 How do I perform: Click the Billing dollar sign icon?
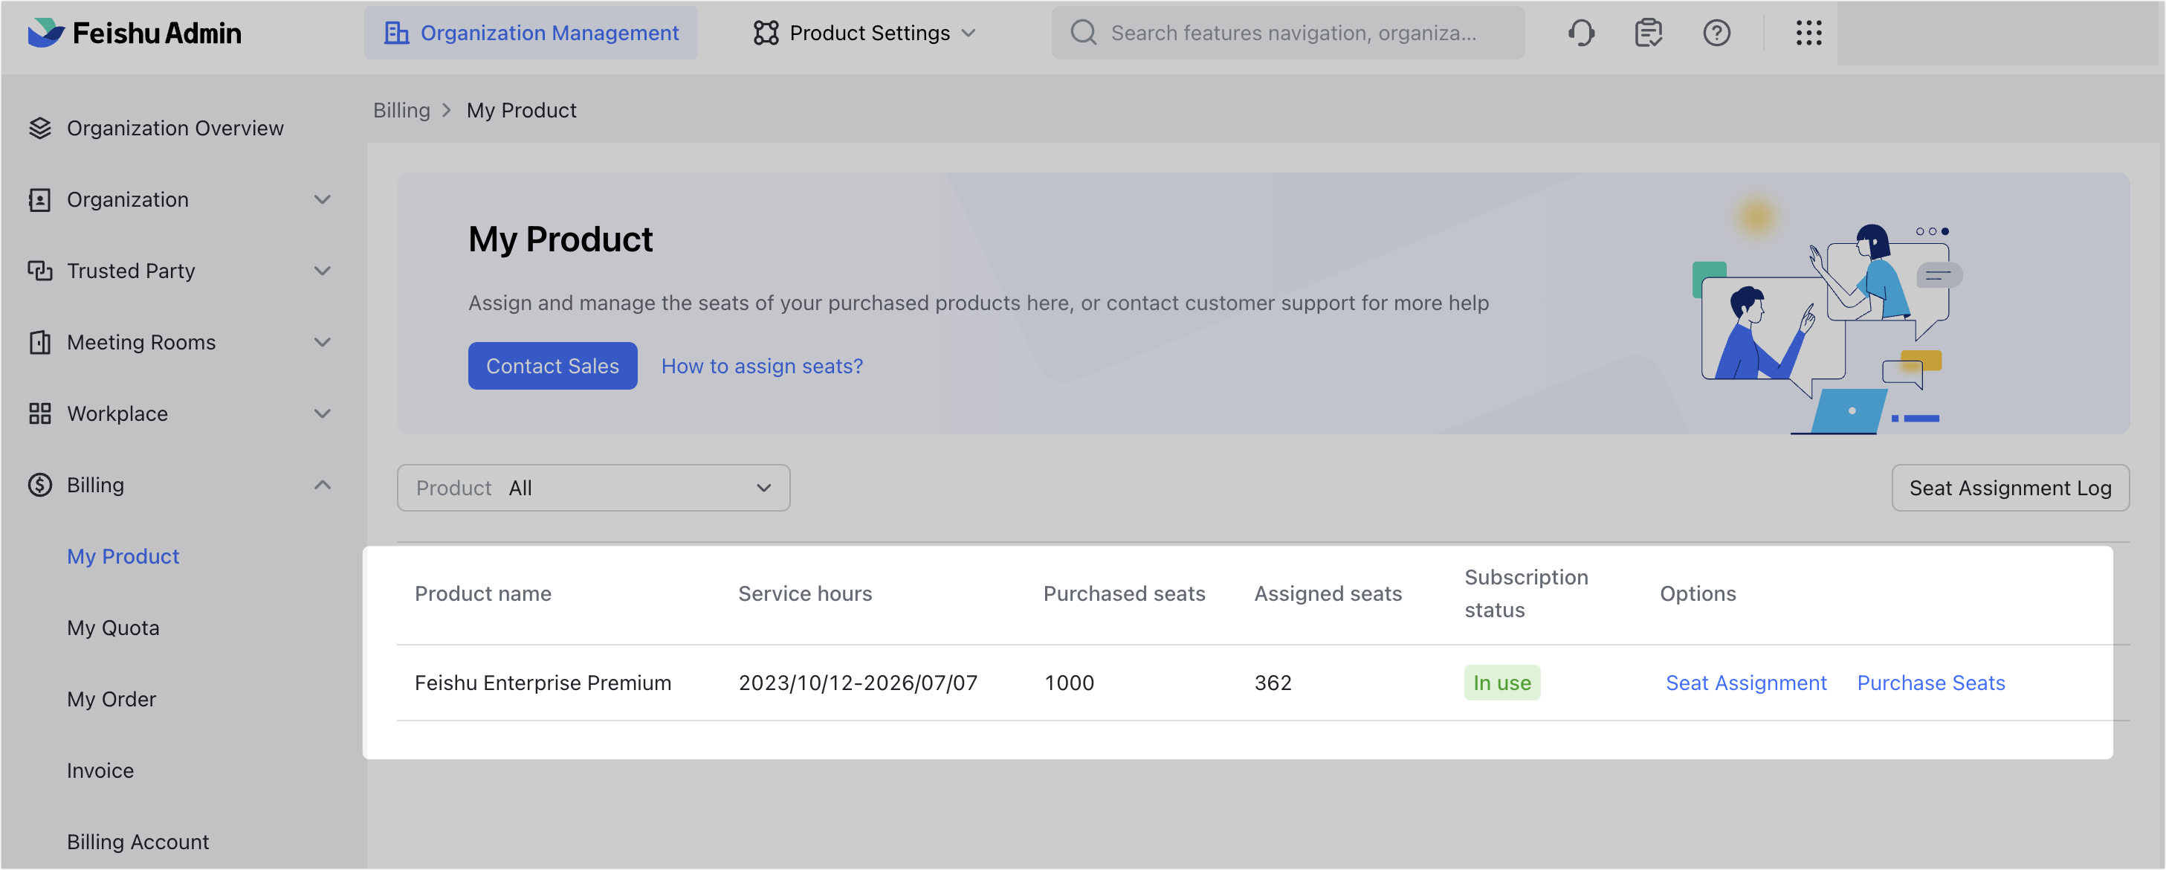(39, 486)
